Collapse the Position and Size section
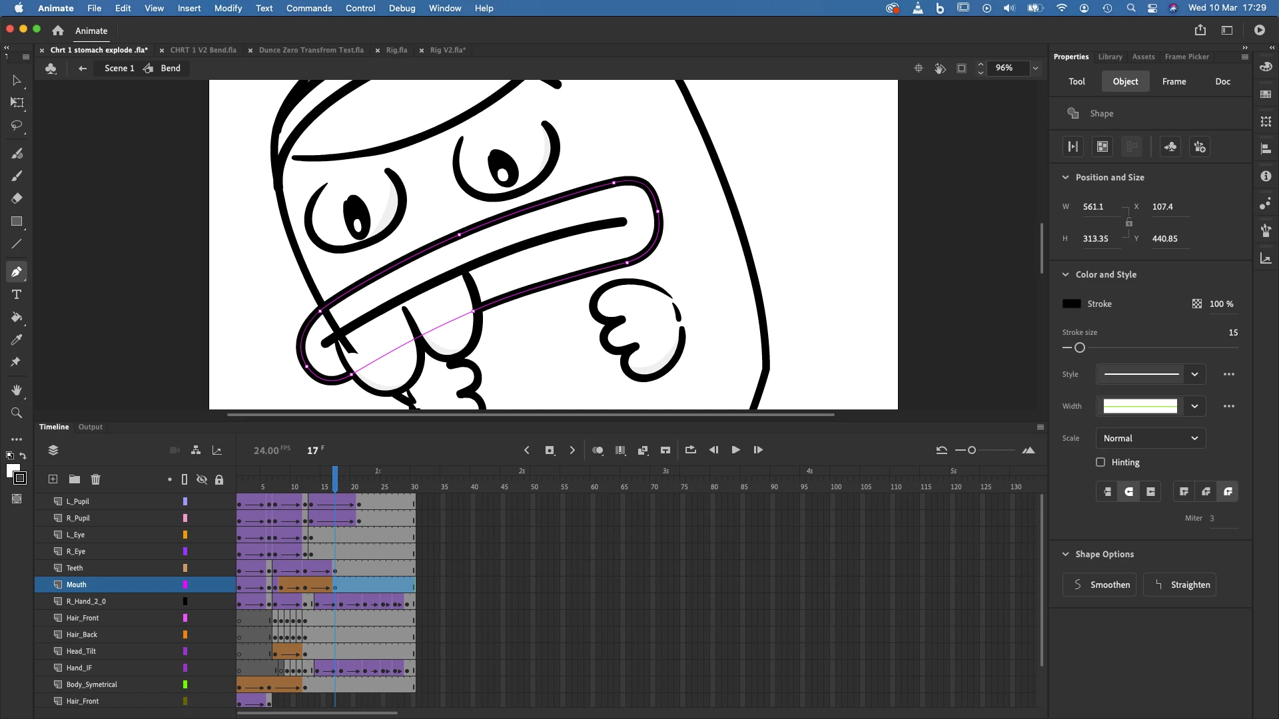The image size is (1279, 719). 1065,177
